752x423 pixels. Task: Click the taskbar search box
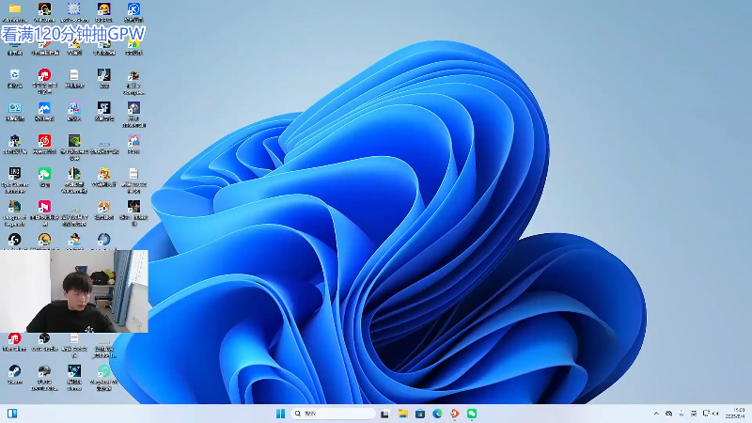333,414
